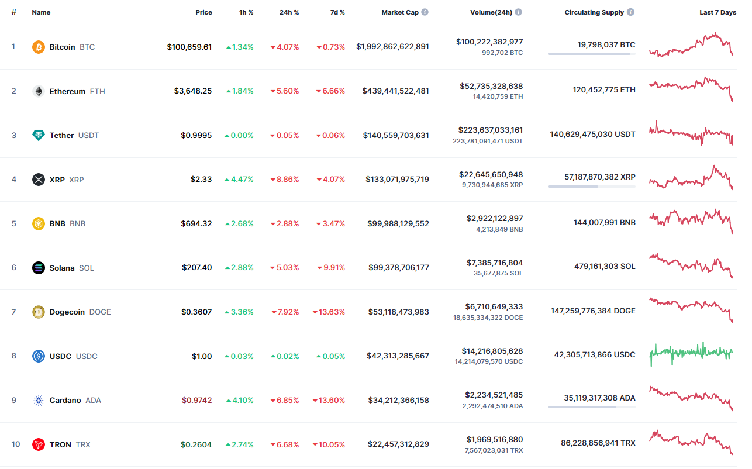Click XRP's circulating supply progress bar

coord(592,187)
